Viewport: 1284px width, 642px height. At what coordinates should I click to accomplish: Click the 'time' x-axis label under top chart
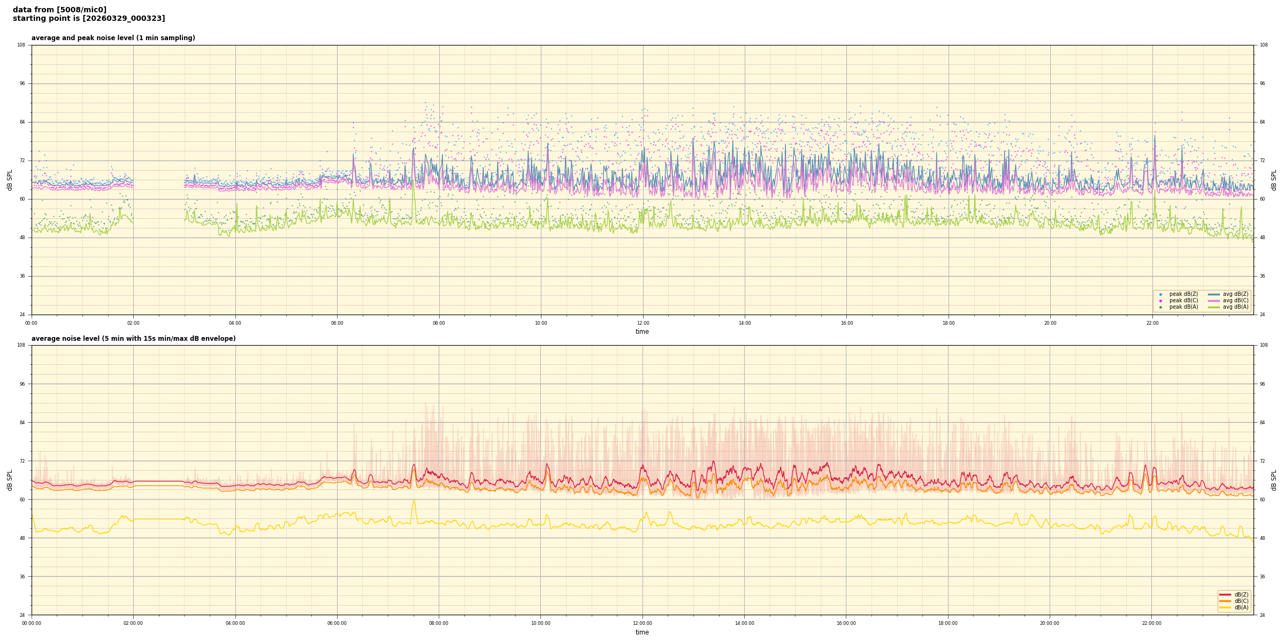coord(642,332)
